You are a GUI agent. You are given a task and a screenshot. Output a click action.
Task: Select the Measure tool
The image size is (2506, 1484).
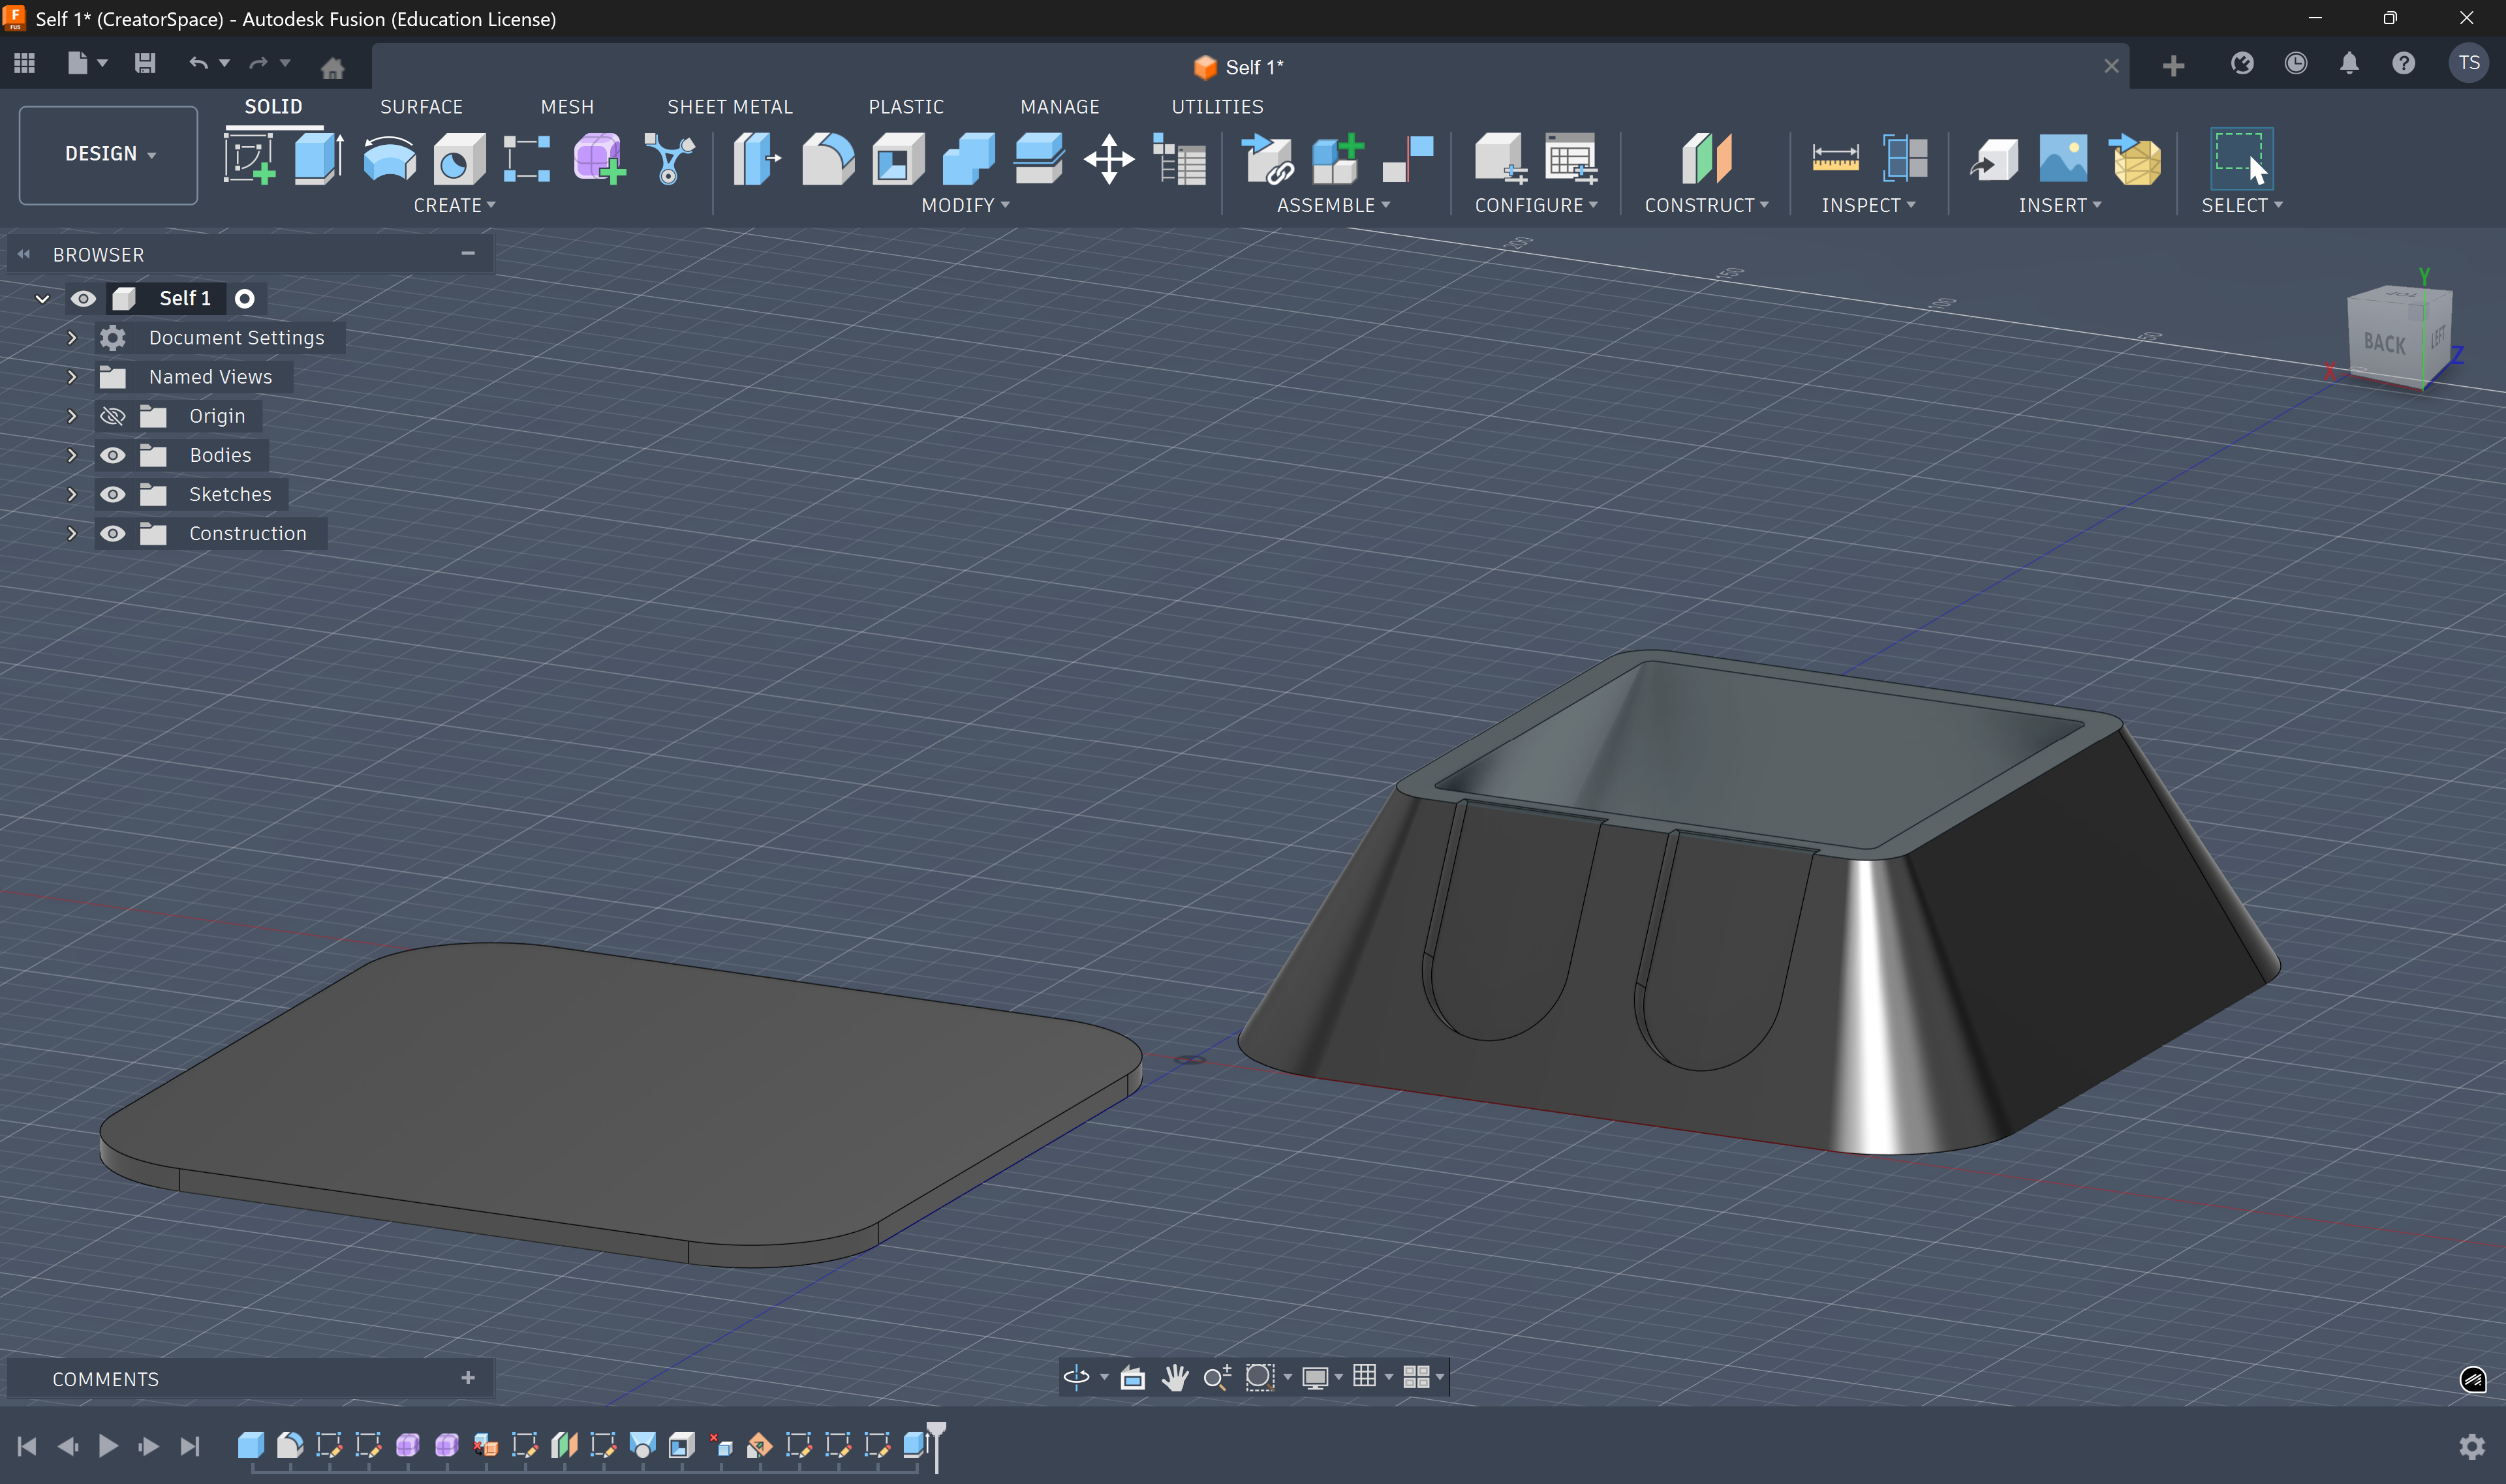(1834, 158)
